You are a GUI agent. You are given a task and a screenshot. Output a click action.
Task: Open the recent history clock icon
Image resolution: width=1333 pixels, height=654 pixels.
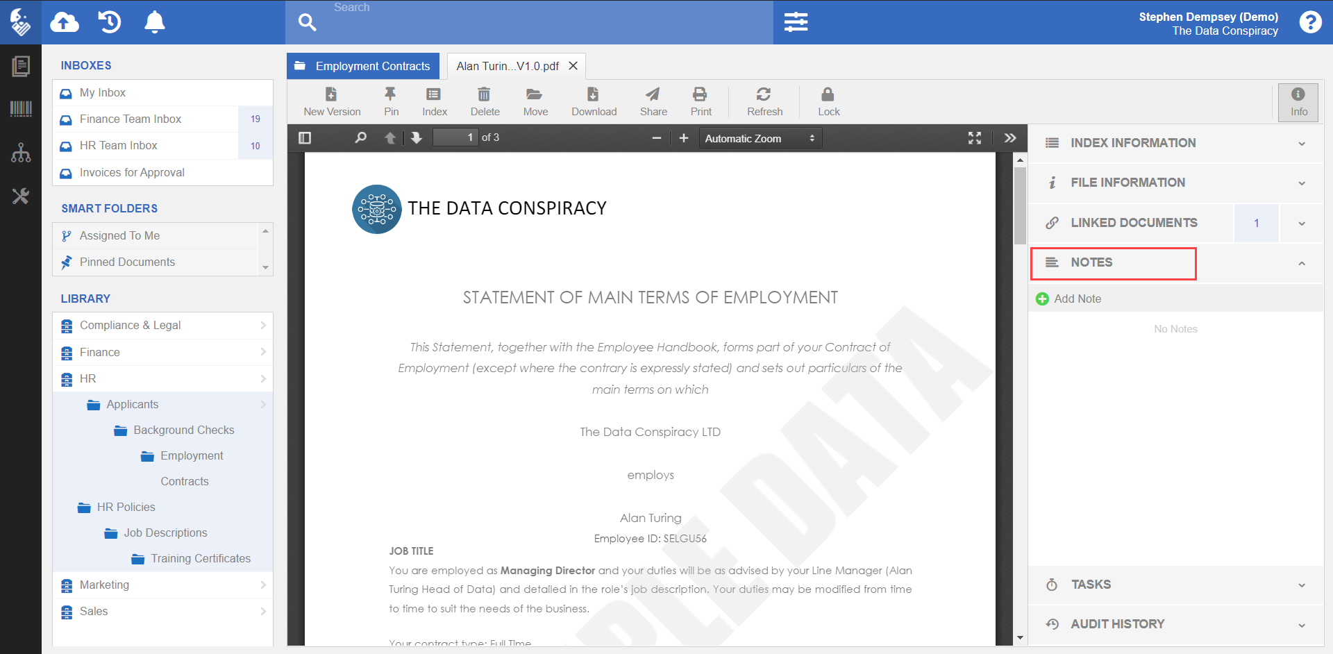pyautogui.click(x=110, y=22)
